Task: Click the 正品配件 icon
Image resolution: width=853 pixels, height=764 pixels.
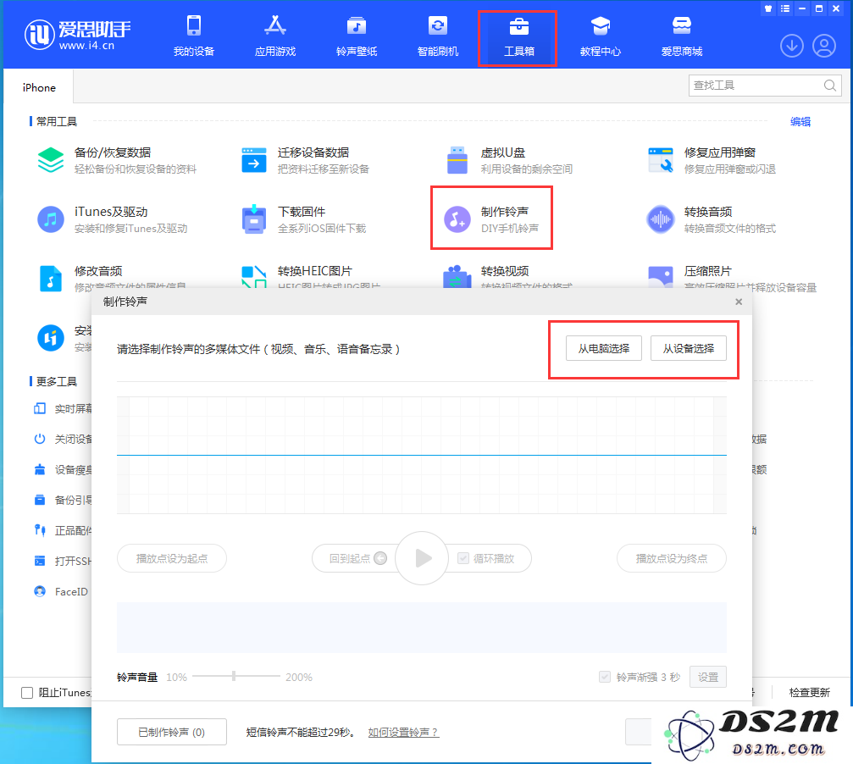Action: (40, 530)
